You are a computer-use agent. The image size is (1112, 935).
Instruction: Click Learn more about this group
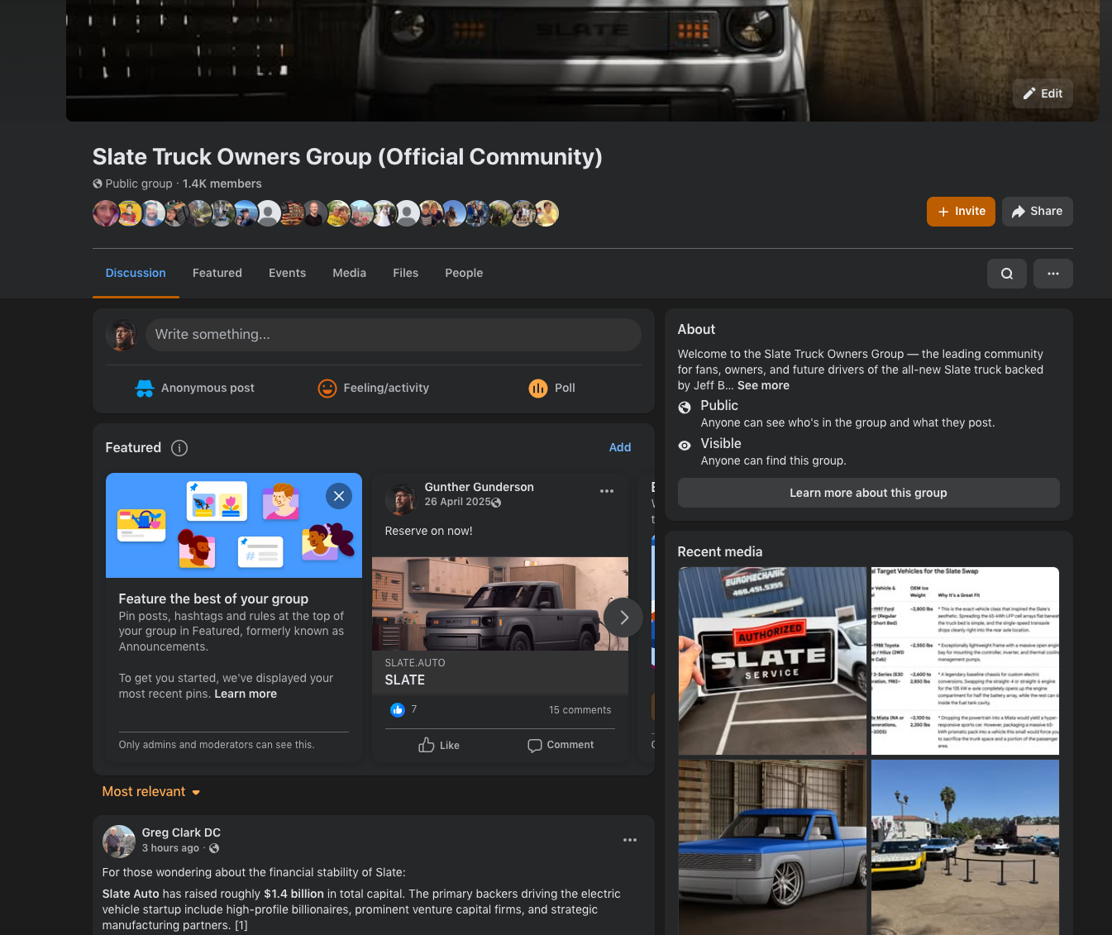tap(868, 493)
